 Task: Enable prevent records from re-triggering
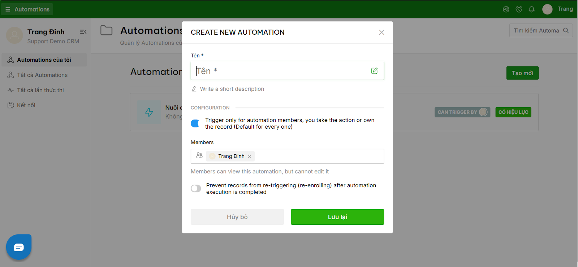[x=196, y=189]
